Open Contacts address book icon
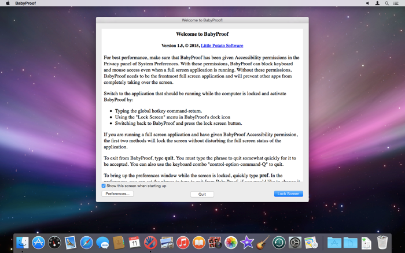Screen dimensions: 405x253 119,243
